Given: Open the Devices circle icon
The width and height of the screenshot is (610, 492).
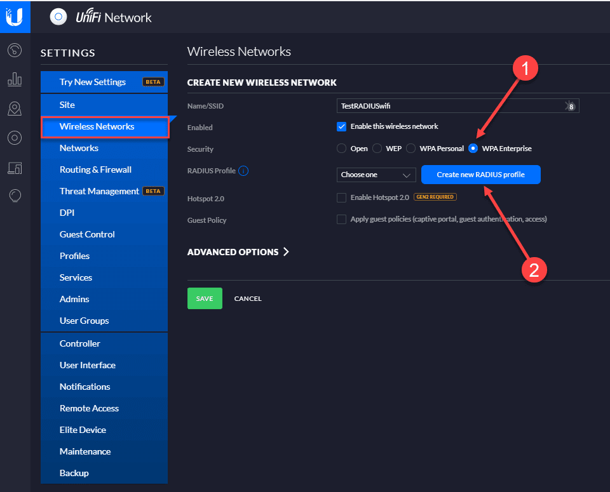Looking at the screenshot, I should pyautogui.click(x=15, y=138).
